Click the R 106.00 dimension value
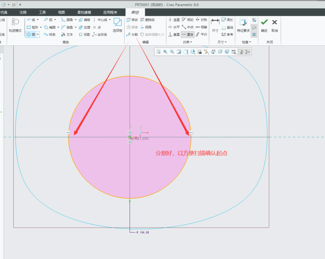 [142, 233]
